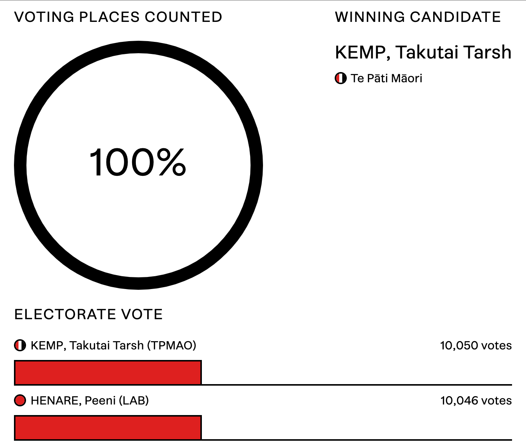Click the ELECTORATE VOTE heading

(x=88, y=314)
